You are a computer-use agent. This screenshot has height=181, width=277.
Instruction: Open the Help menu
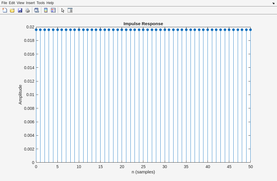[50, 3]
